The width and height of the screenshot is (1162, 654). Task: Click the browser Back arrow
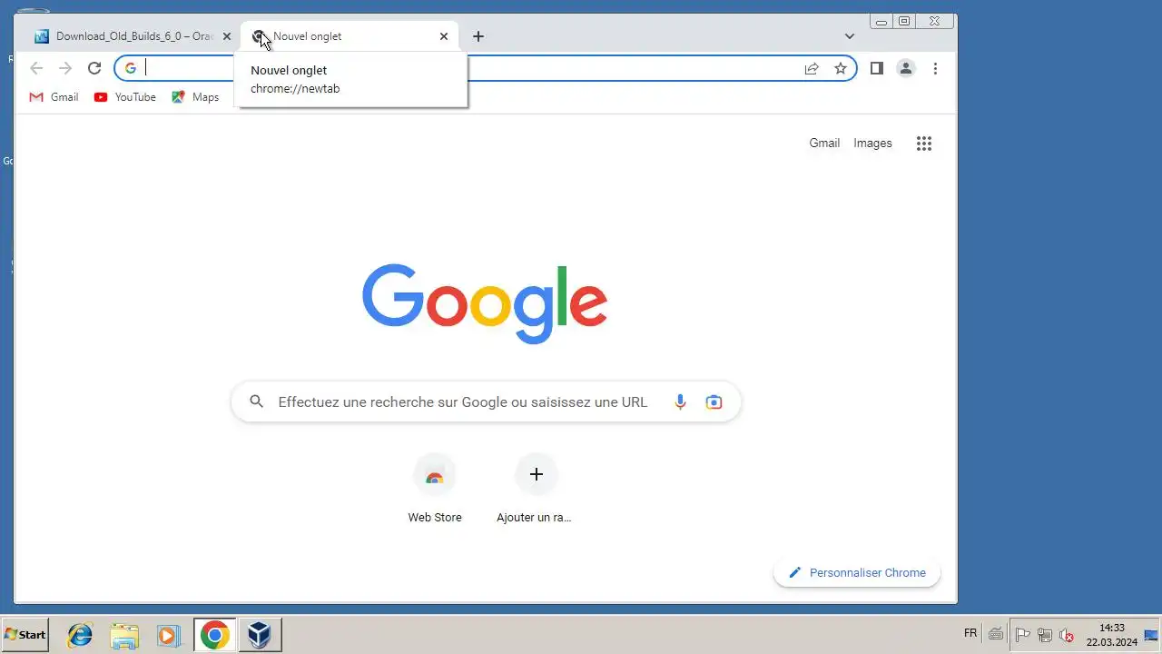(36, 68)
